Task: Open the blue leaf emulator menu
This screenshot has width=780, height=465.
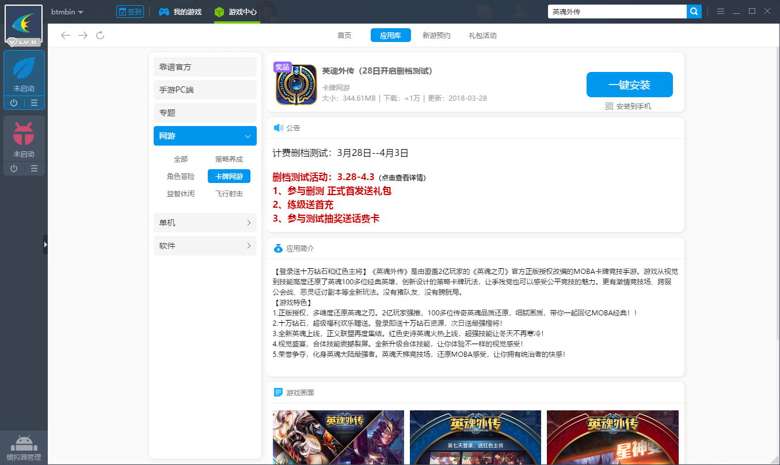Action: coord(35,103)
